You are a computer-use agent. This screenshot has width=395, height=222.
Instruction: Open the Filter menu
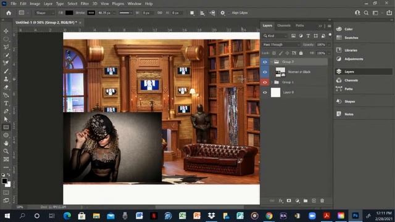(85, 4)
